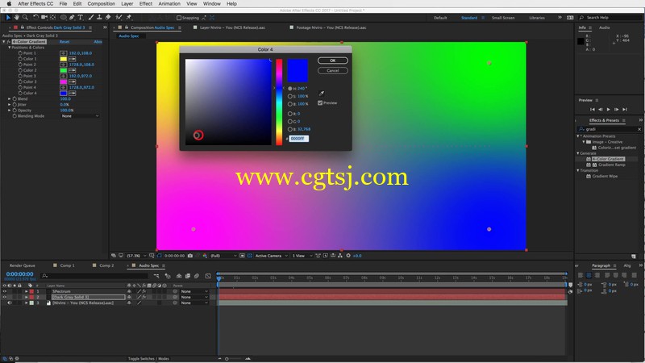Click the Point 1 crosshair position button
645x363 pixels.
pyautogui.click(x=64, y=53)
